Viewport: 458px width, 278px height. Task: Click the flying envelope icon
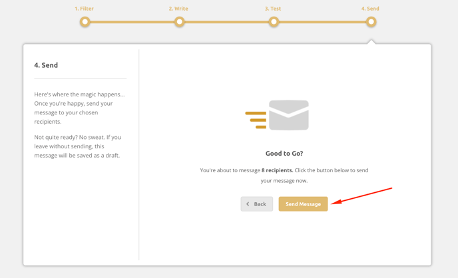coord(278,115)
